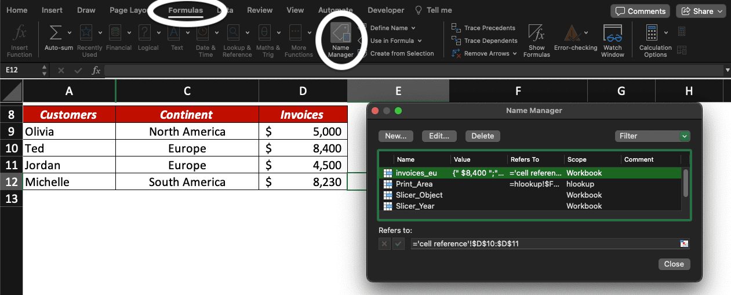Open the Watch Window
This screenshot has width=731, height=295.
pos(612,40)
